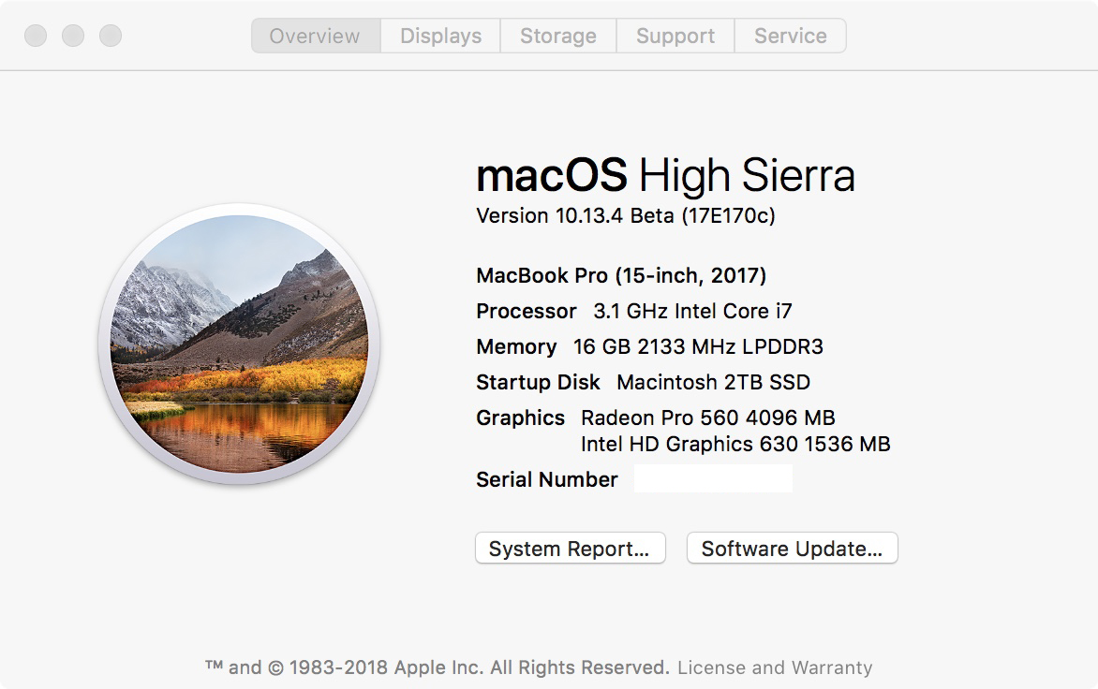This screenshot has width=1098, height=689.
Task: Open the System Report button
Action: tap(570, 549)
